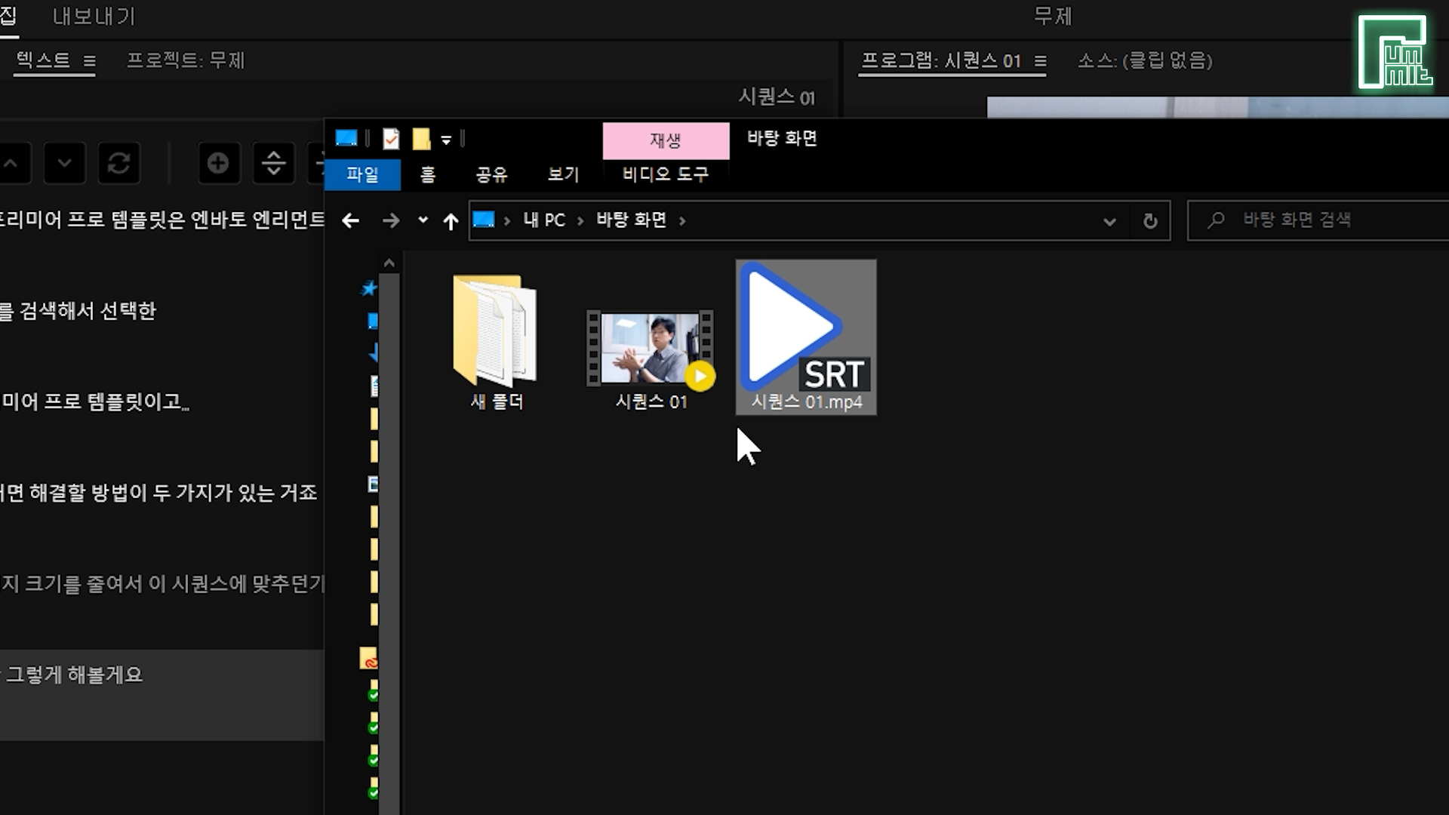The height and width of the screenshot is (815, 1449).
Task: Click the split caption segment icon
Action: coord(273,163)
